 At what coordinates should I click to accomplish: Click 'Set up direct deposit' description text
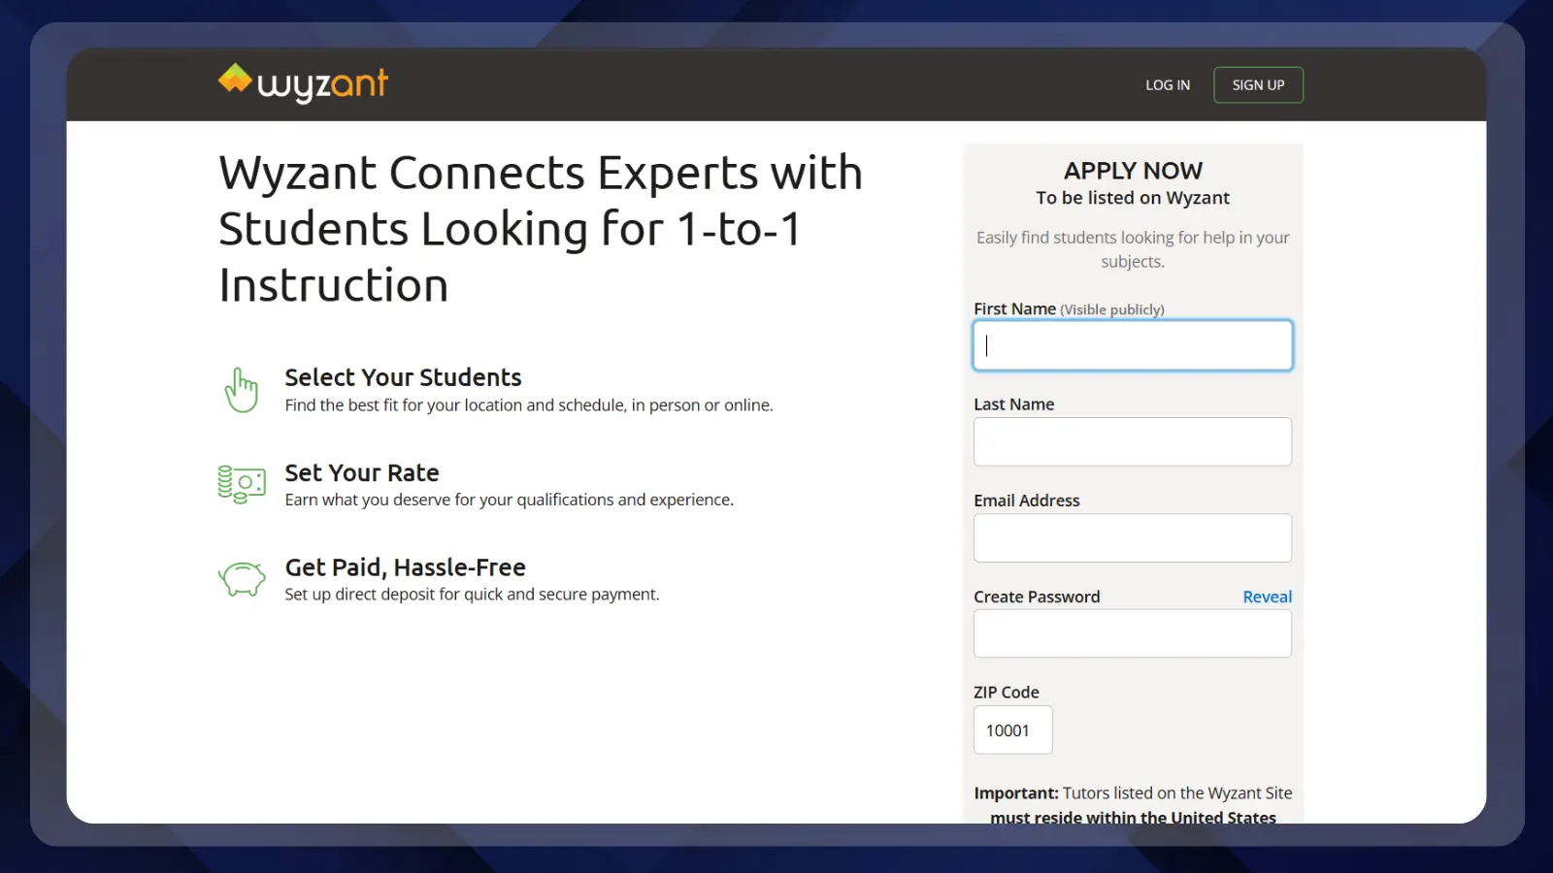(x=472, y=594)
